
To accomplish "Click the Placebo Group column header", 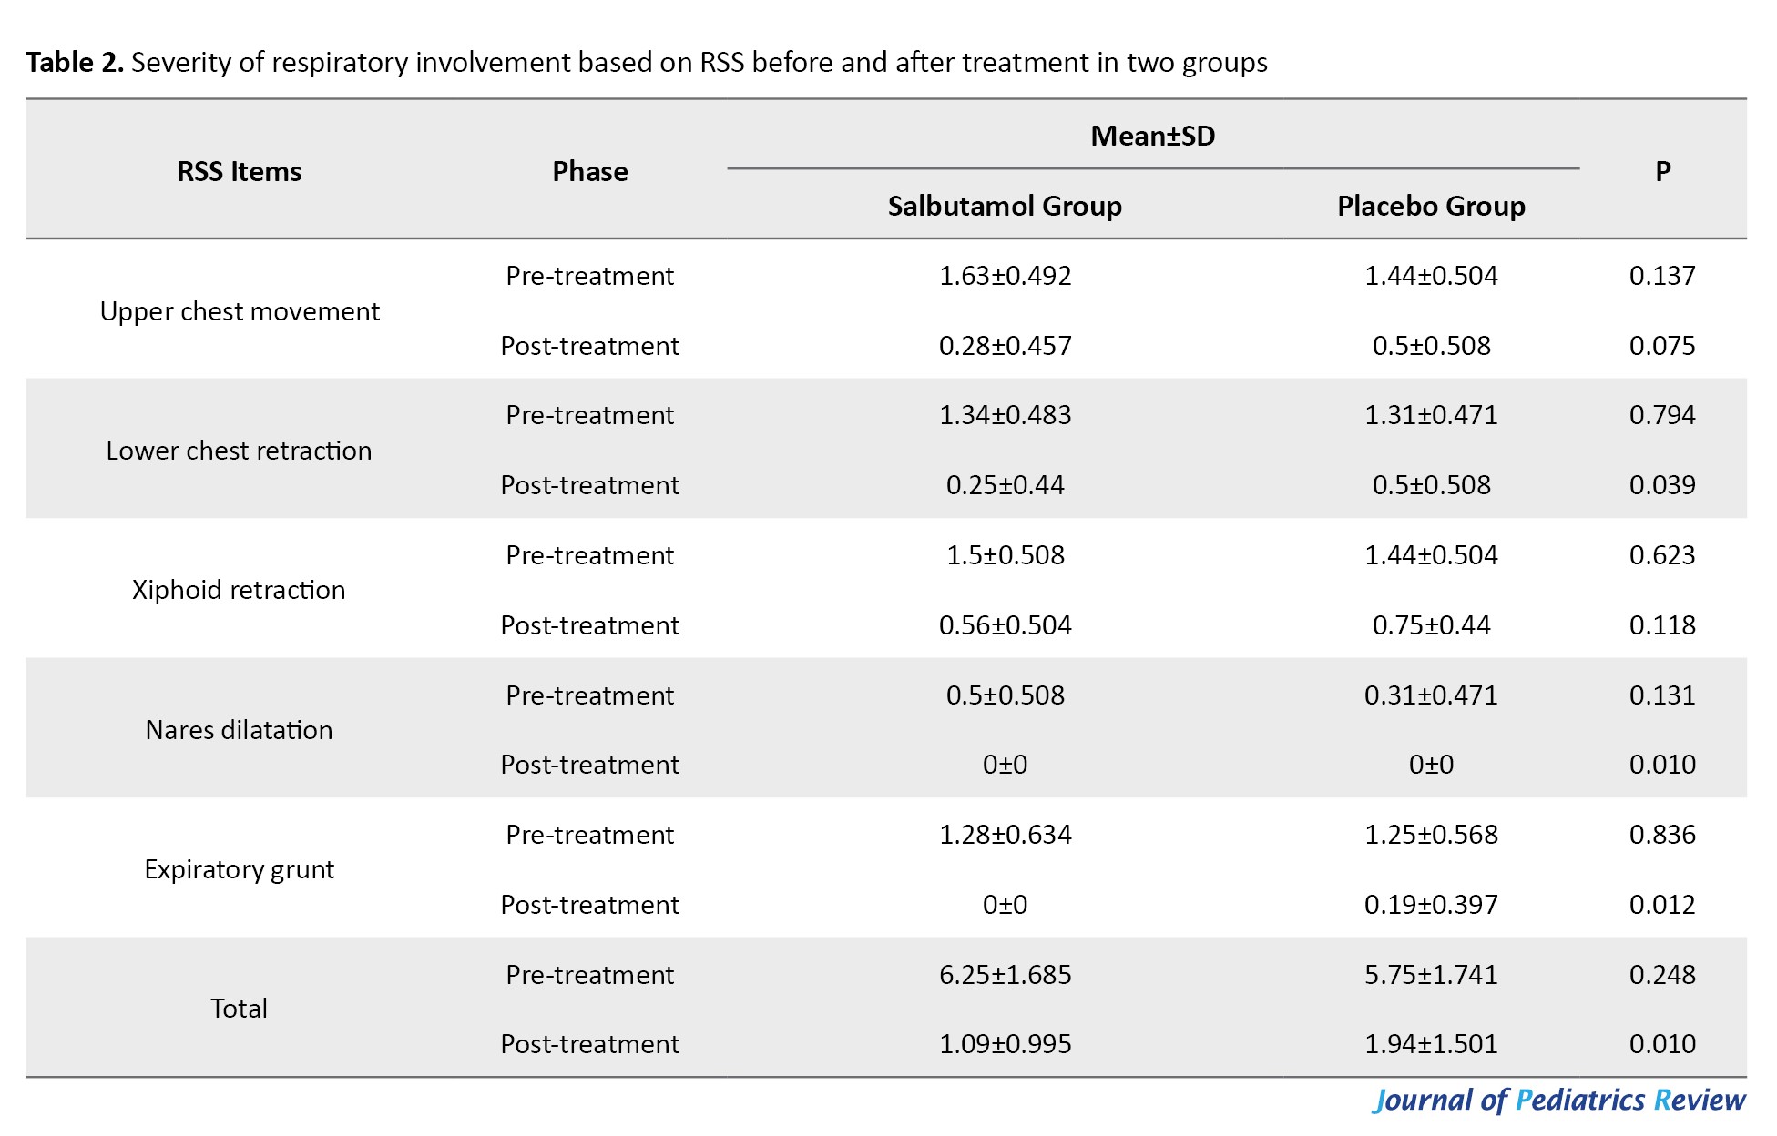I will pyautogui.click(x=1430, y=206).
